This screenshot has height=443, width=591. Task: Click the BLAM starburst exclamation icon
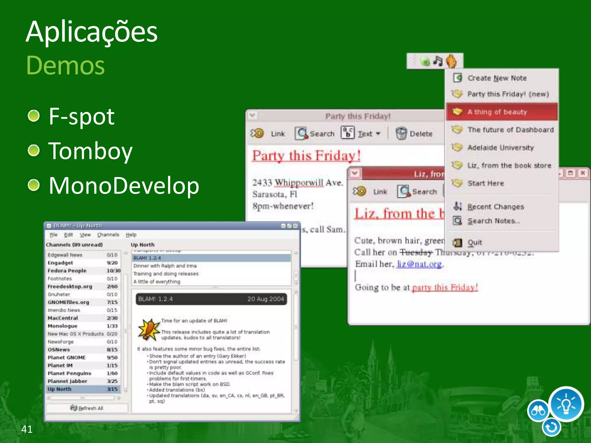(x=149, y=330)
